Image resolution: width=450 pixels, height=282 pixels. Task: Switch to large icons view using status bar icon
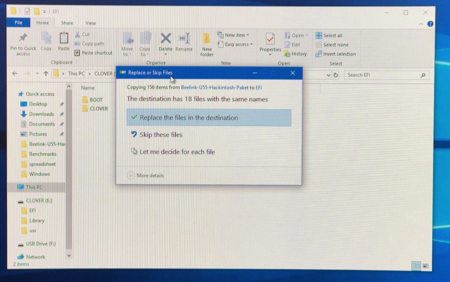426,266
